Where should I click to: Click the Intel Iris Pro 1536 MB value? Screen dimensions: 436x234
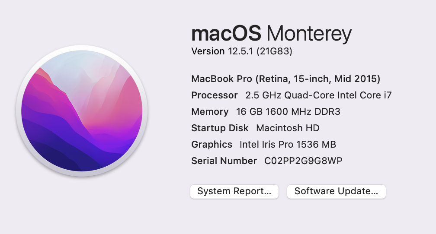[288, 144]
